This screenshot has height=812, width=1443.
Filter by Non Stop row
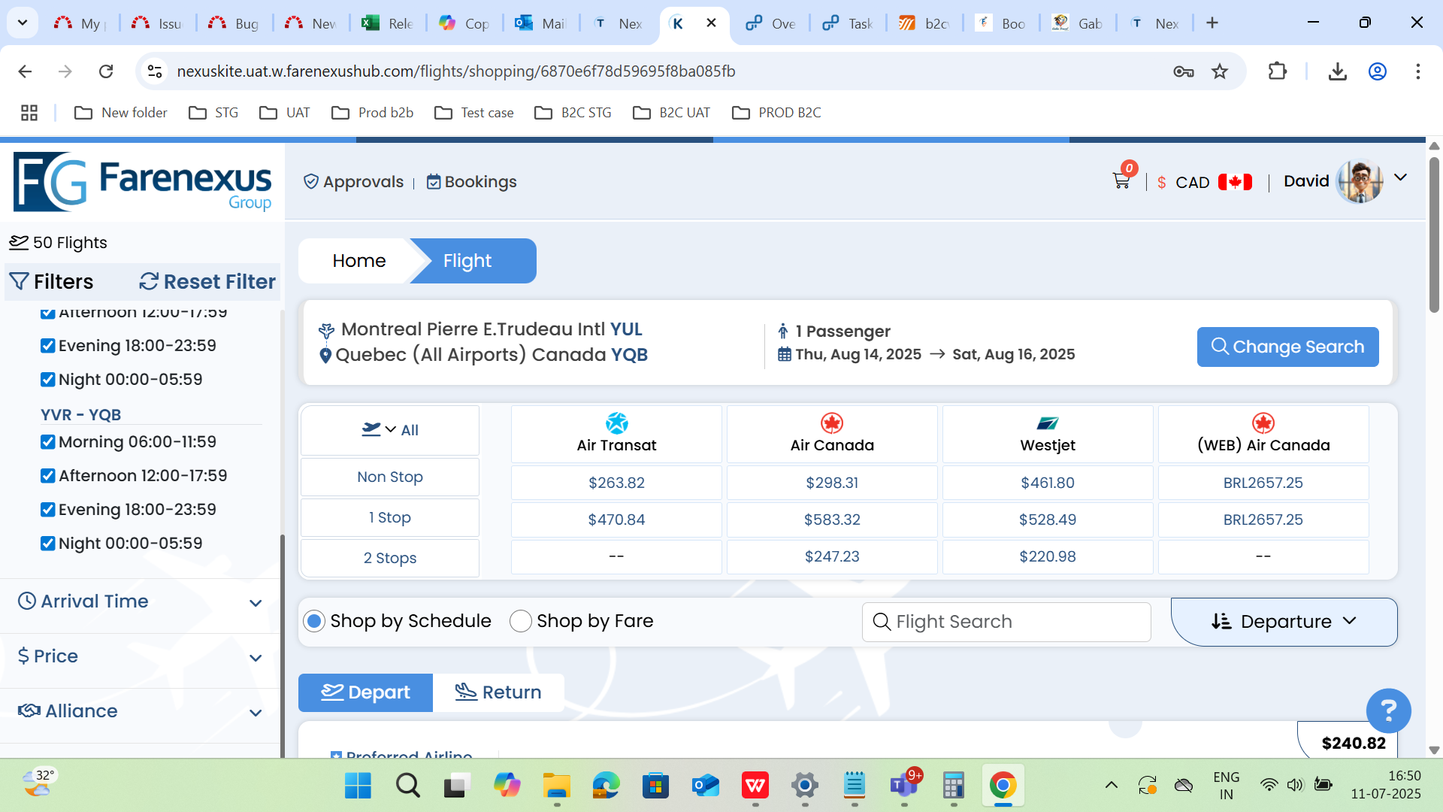390,477
